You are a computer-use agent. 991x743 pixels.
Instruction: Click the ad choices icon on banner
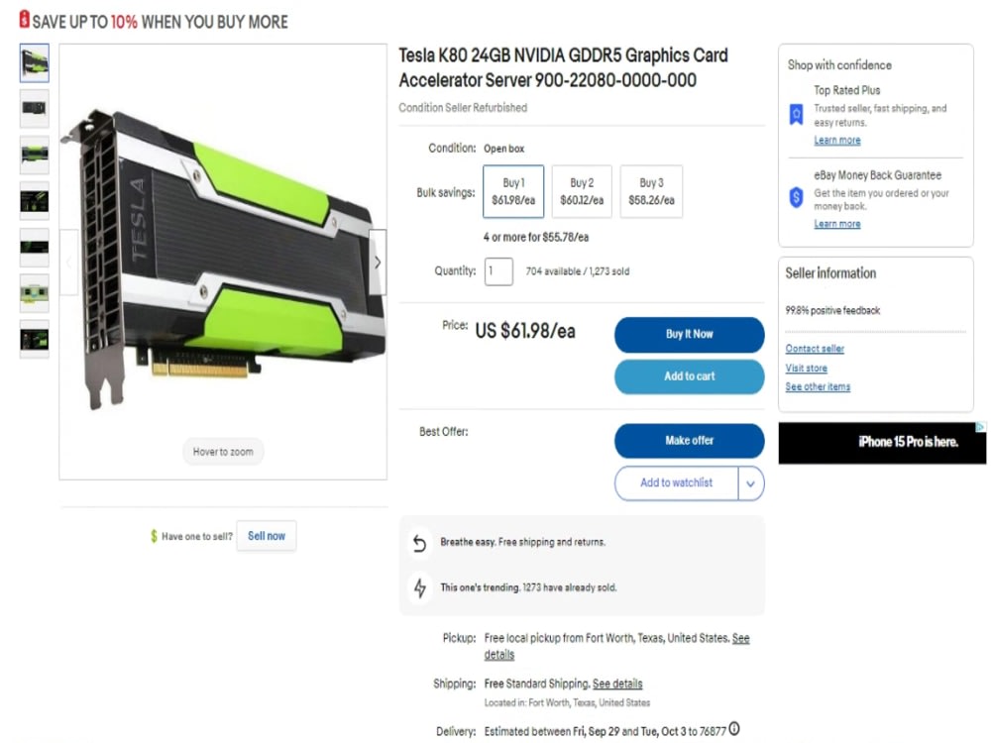[x=980, y=428]
